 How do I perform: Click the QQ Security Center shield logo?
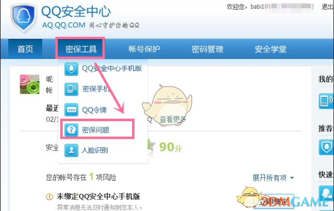point(24,18)
